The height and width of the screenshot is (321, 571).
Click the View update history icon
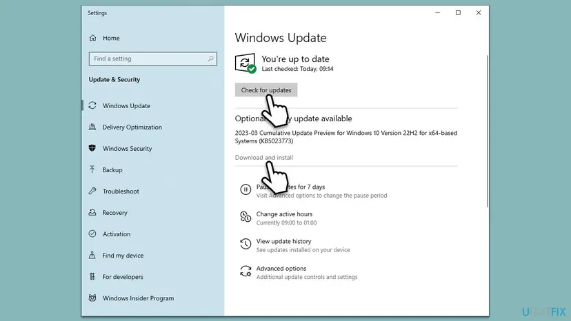pos(246,244)
